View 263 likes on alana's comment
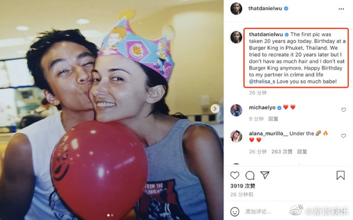Screen dimensions: 353x220 282,152
